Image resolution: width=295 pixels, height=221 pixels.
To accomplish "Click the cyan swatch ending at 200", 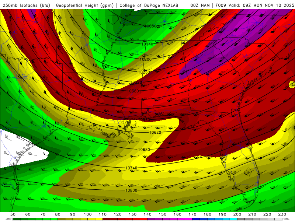I will pos(234,219).
